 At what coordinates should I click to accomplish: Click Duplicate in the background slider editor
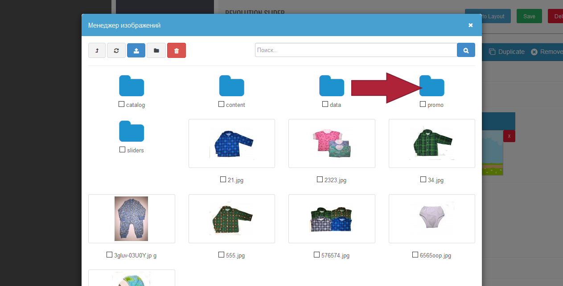[507, 52]
